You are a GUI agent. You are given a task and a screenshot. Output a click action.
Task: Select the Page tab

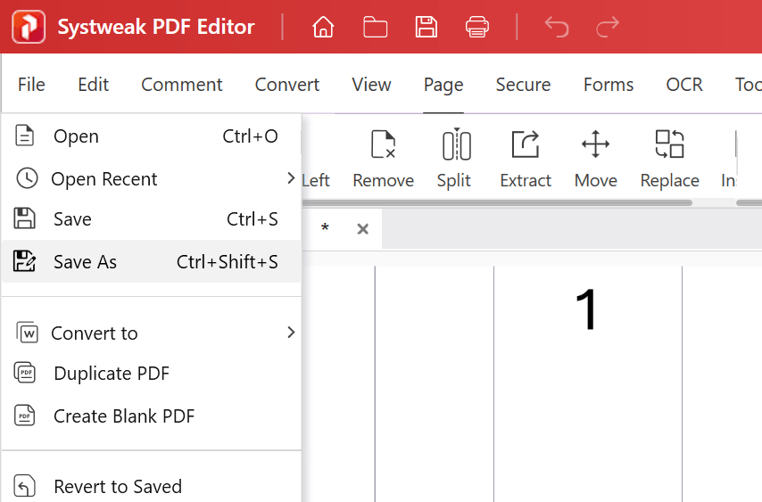(x=443, y=86)
